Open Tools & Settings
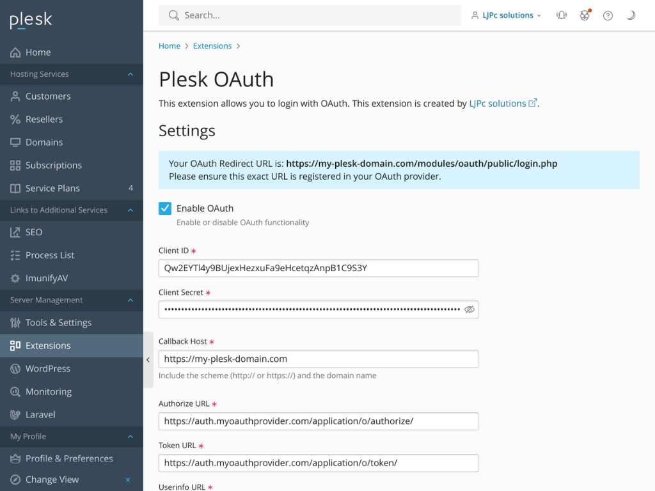The image size is (655, 491). [57, 322]
